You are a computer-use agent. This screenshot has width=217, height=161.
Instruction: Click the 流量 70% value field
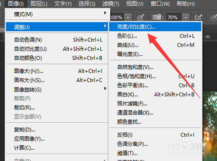pos(174,17)
